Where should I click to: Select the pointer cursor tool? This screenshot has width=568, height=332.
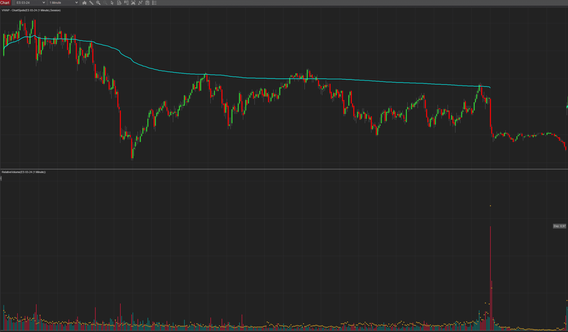(112, 2)
